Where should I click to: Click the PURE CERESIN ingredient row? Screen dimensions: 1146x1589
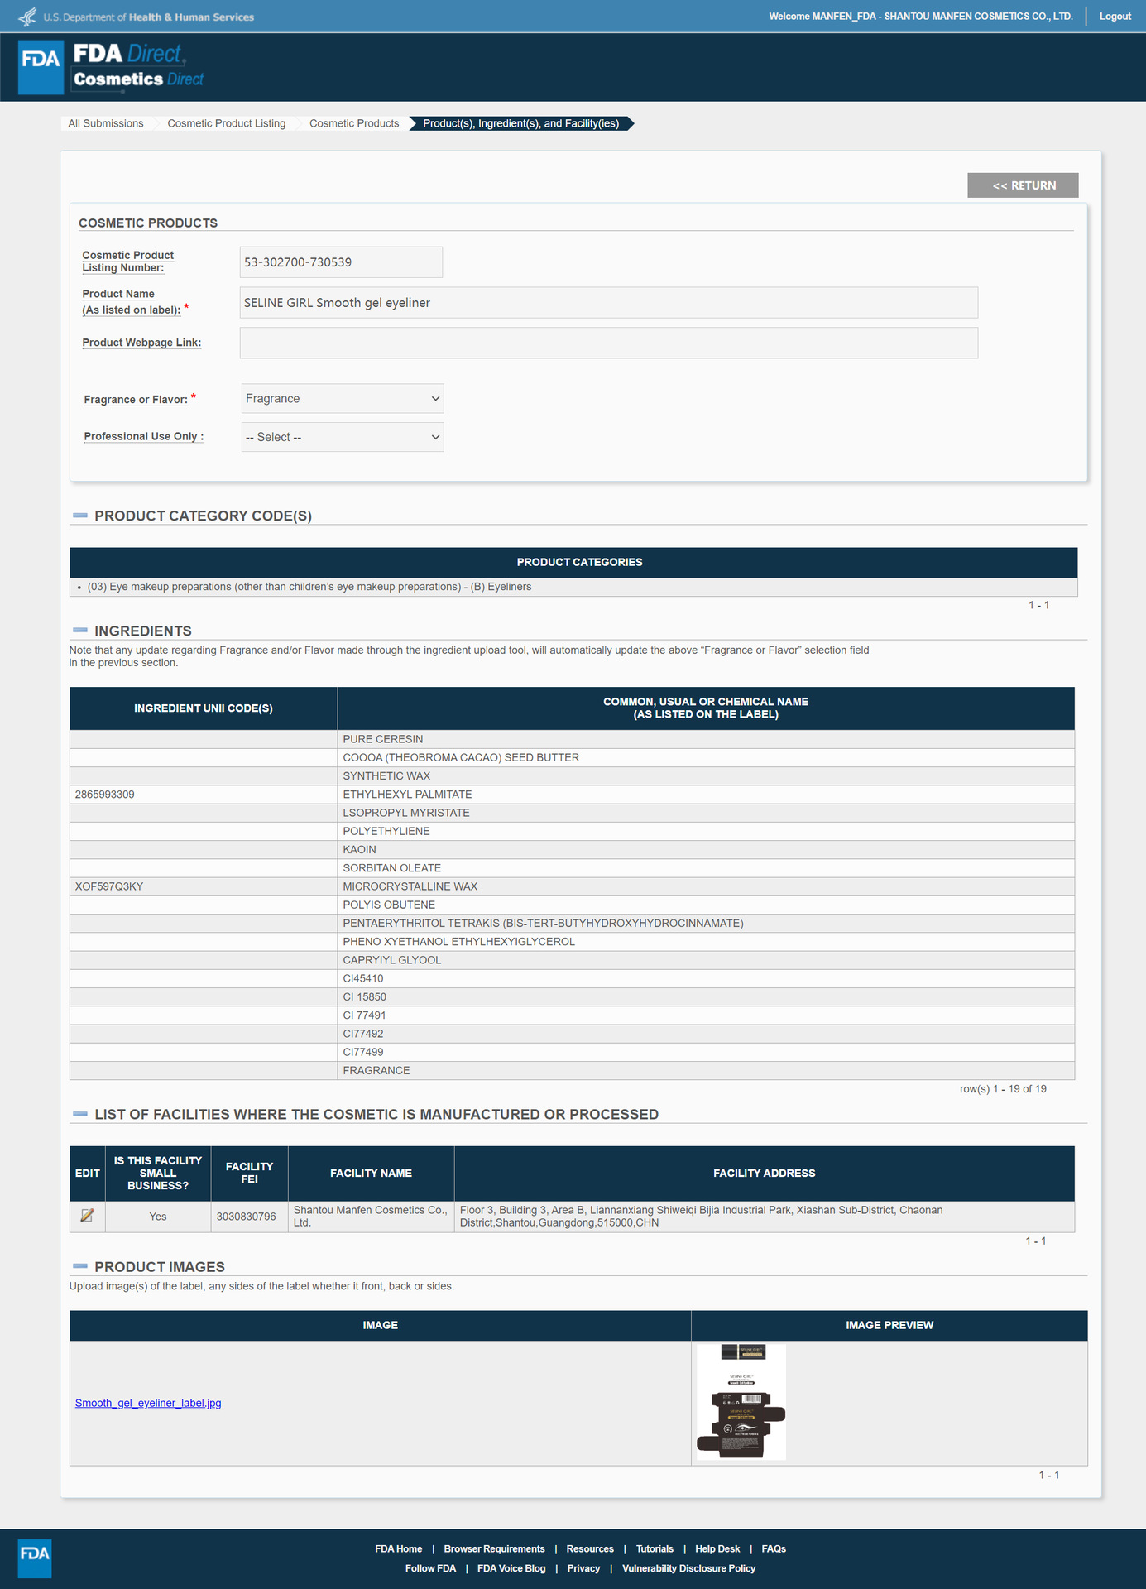tap(572, 739)
